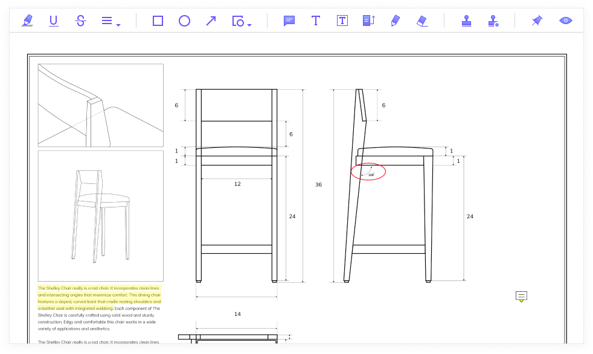Image resolution: width=593 pixels, height=354 pixels.
Task: Open the custom stamp tool
Action: point(493,21)
